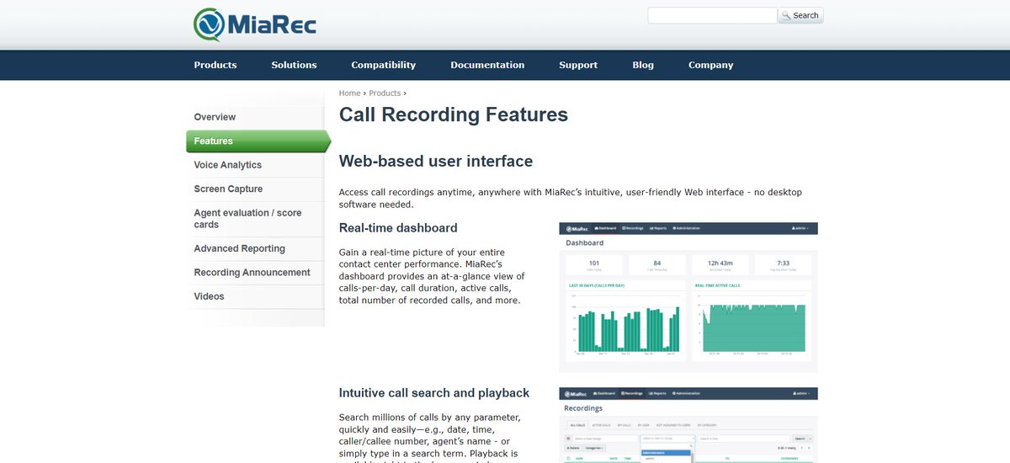The height and width of the screenshot is (463, 1010).
Task: Focus the site search input field
Action: point(712,15)
